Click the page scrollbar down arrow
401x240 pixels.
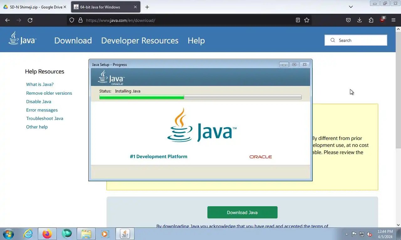[x=398, y=225]
